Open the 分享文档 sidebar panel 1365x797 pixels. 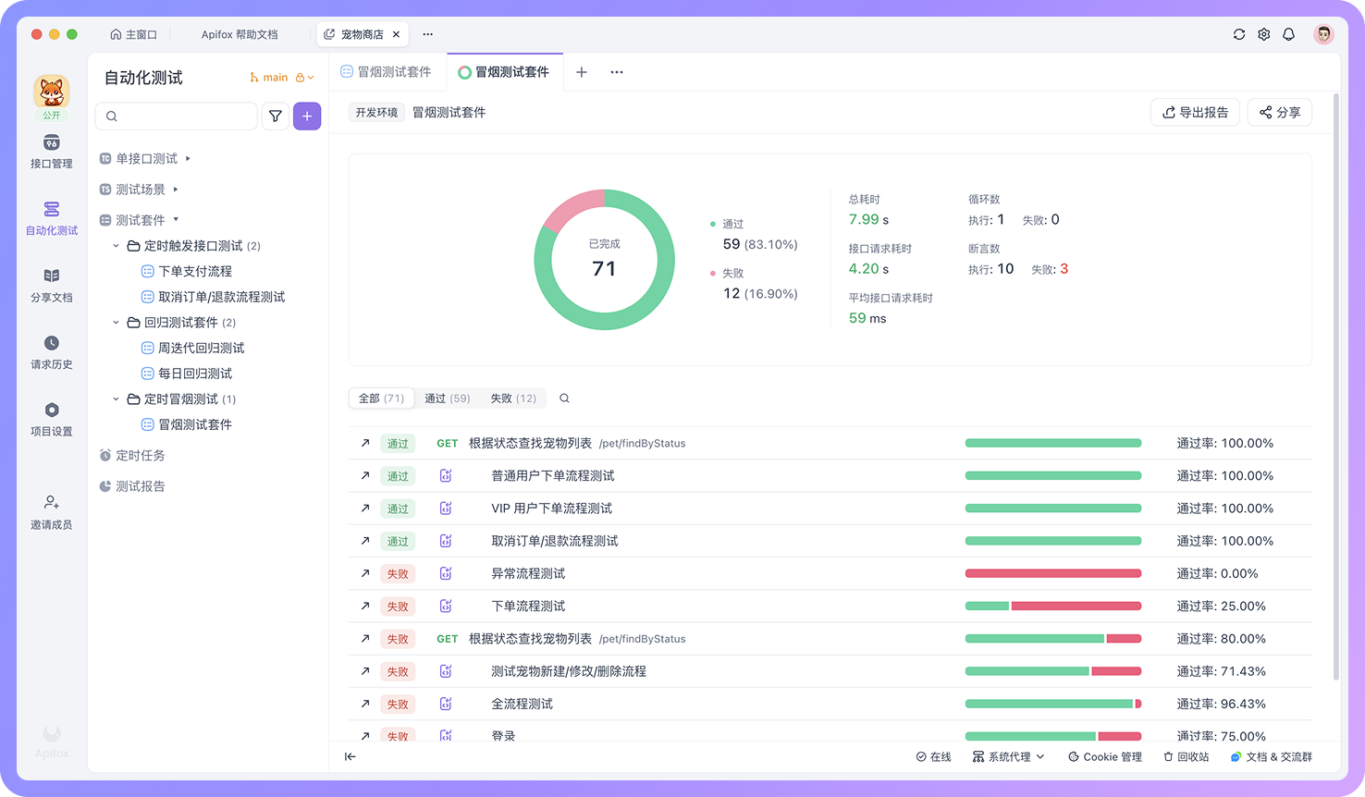(51, 285)
